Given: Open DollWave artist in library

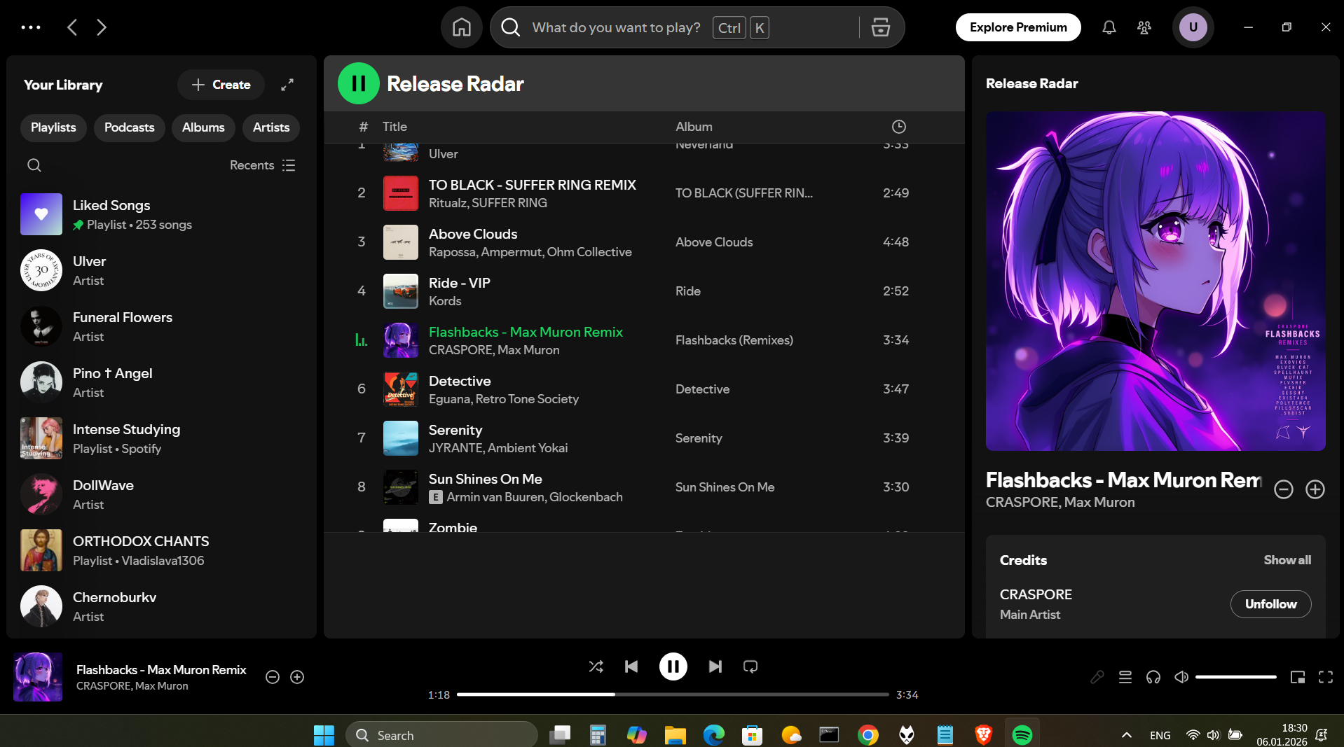Looking at the screenshot, I should [x=161, y=494].
